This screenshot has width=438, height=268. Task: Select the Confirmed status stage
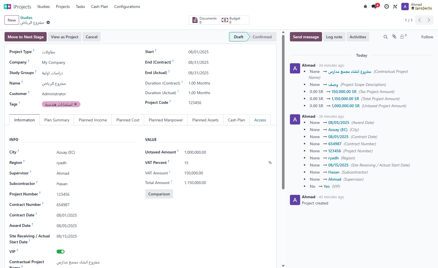pos(262,37)
